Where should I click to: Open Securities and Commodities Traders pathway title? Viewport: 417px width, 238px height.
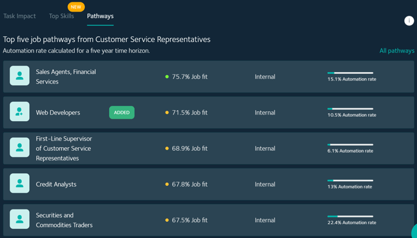coord(64,220)
